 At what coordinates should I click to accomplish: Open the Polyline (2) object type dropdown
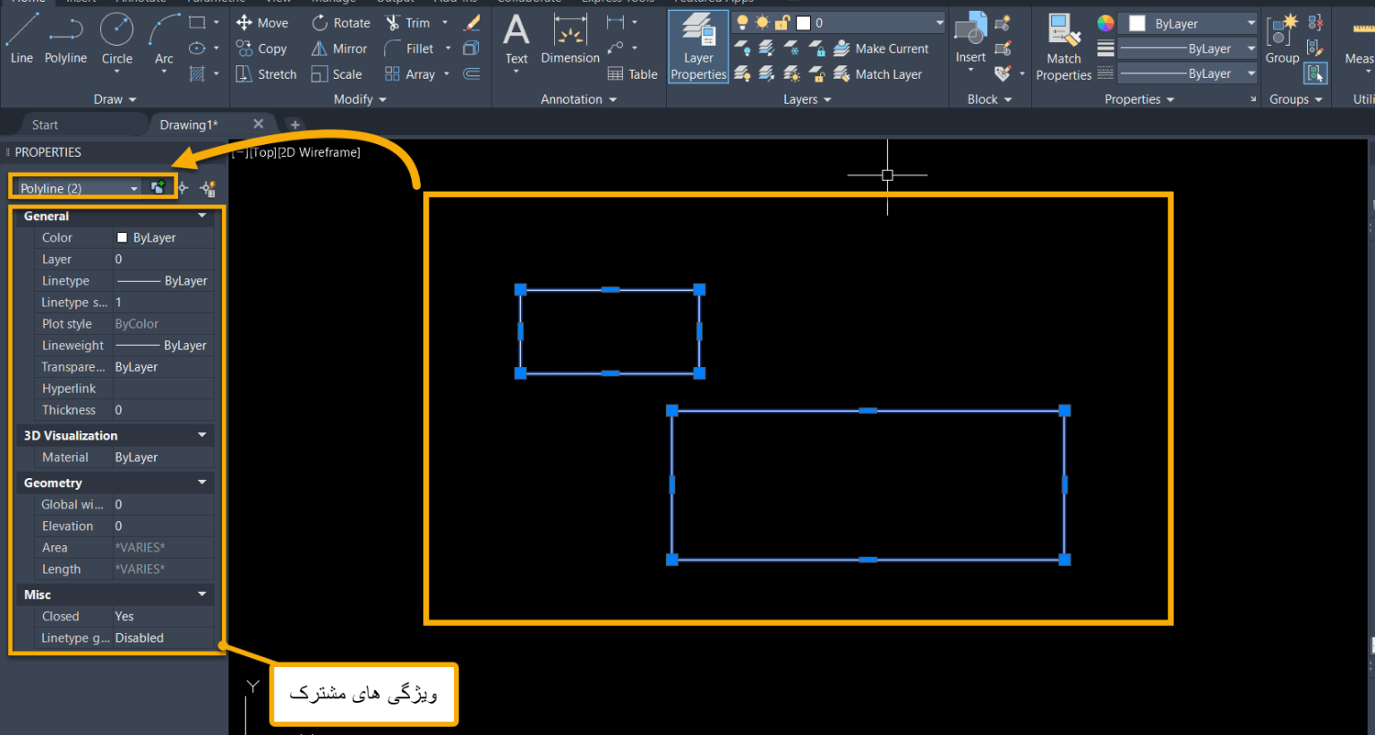[79, 188]
